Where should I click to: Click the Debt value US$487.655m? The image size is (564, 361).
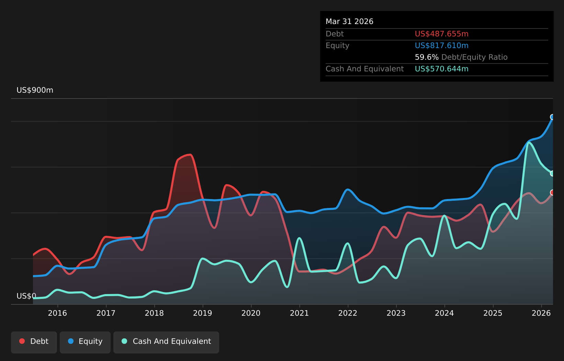442,34
